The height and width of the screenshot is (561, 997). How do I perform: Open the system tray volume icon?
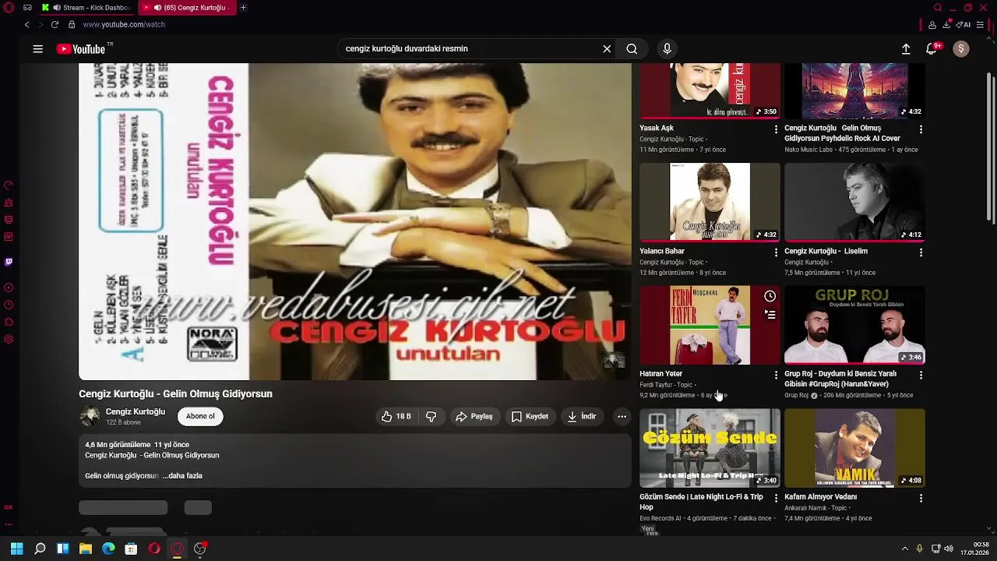pyautogui.click(x=949, y=549)
